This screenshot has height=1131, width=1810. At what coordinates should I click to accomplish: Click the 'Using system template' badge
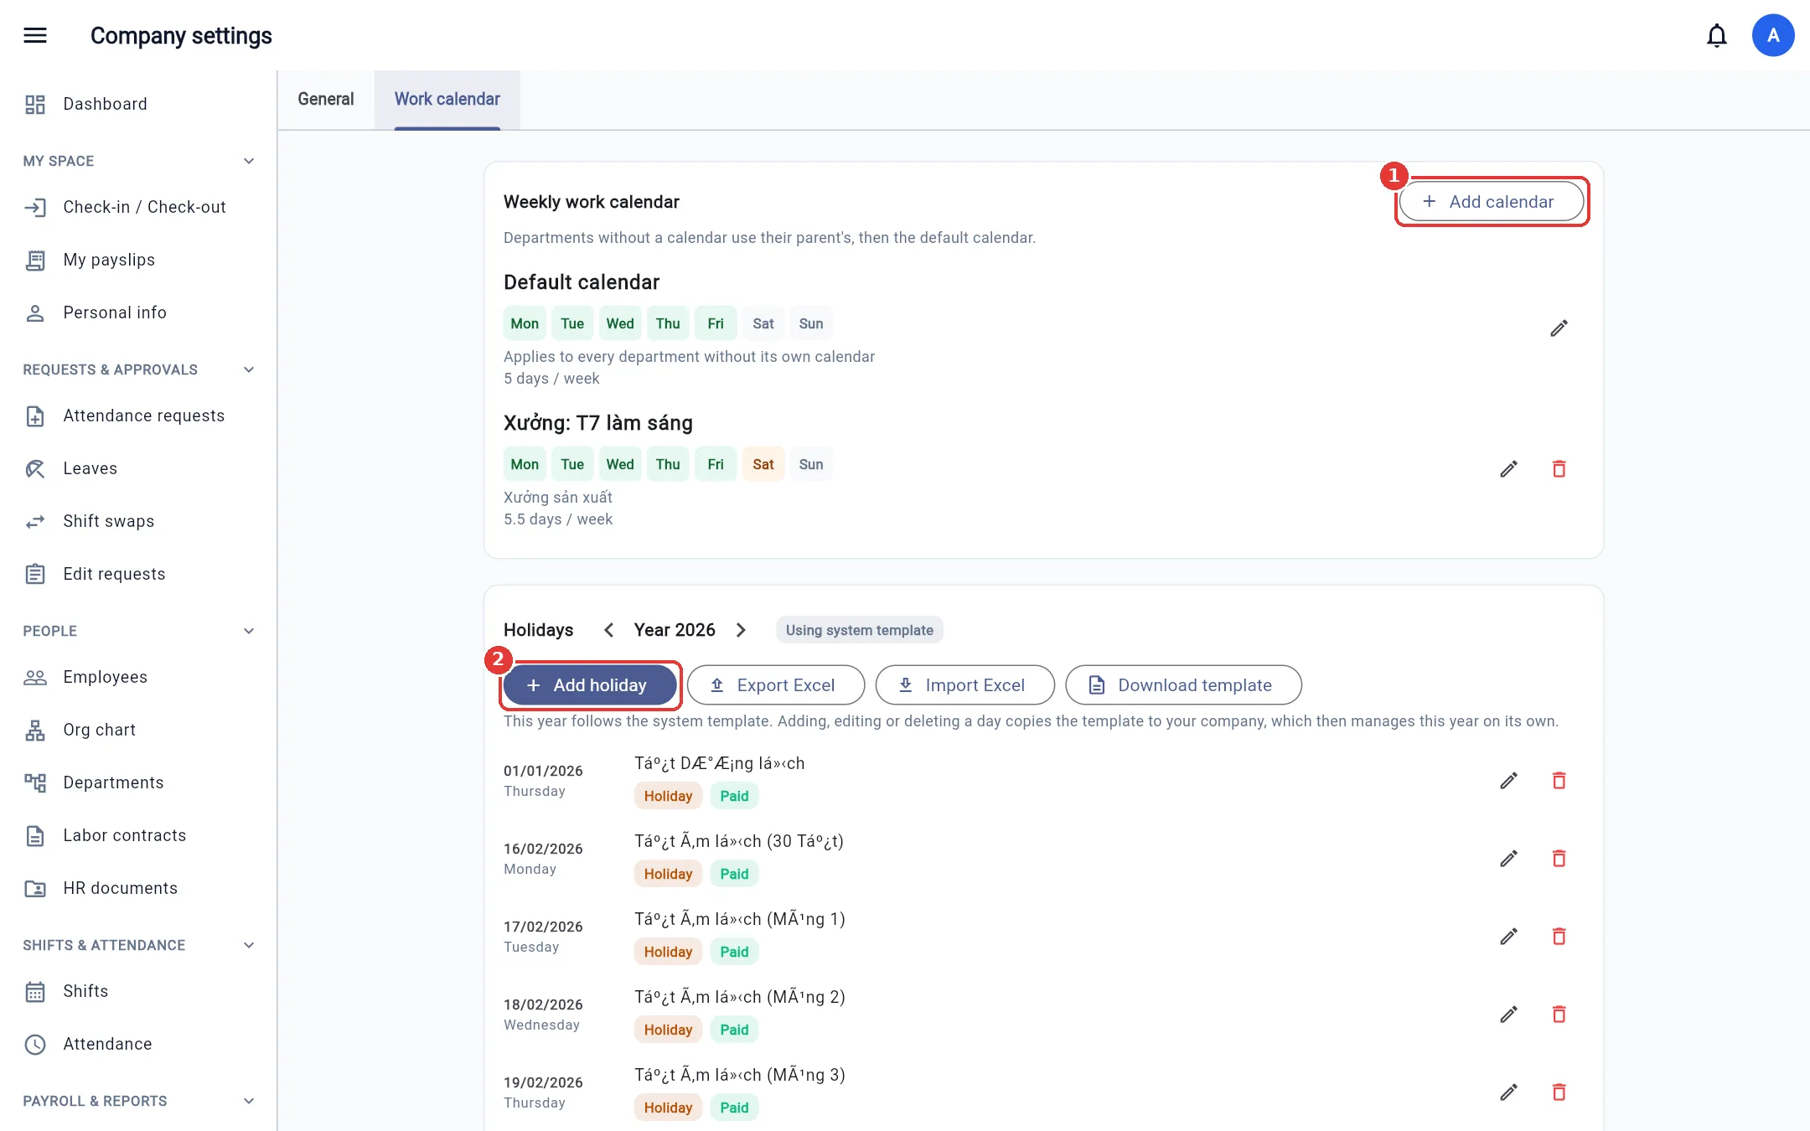click(860, 630)
